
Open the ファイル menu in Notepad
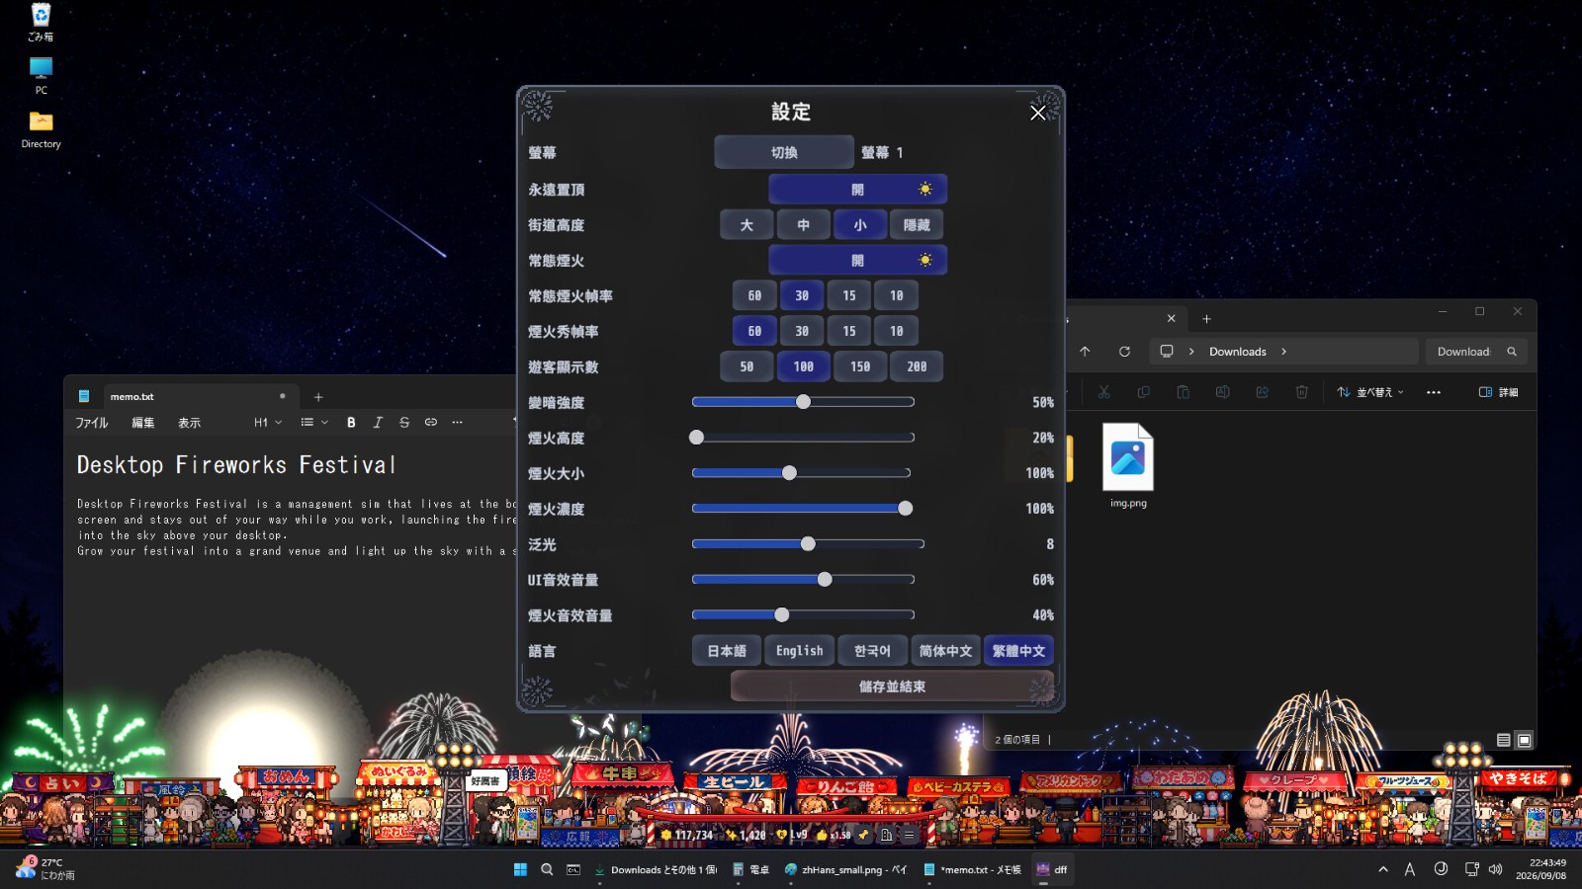pos(92,423)
